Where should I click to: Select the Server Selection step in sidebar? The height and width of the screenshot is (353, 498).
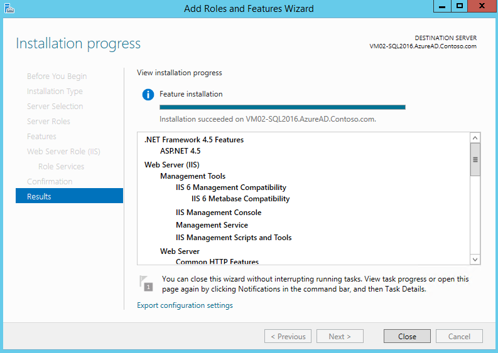(x=55, y=106)
